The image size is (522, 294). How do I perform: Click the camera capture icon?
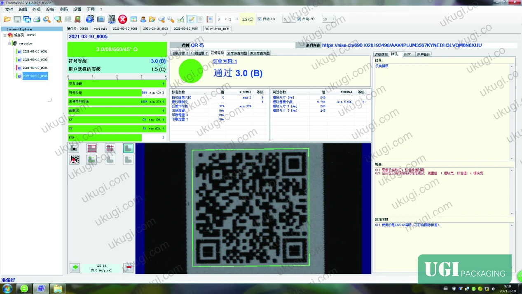101,19
